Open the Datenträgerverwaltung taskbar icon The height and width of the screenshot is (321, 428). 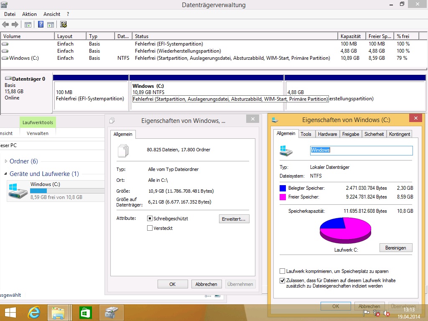coord(112,313)
